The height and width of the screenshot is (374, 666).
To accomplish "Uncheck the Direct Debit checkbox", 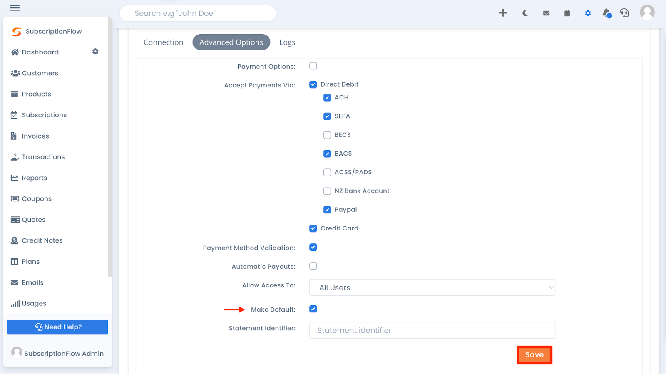I will click(x=313, y=84).
